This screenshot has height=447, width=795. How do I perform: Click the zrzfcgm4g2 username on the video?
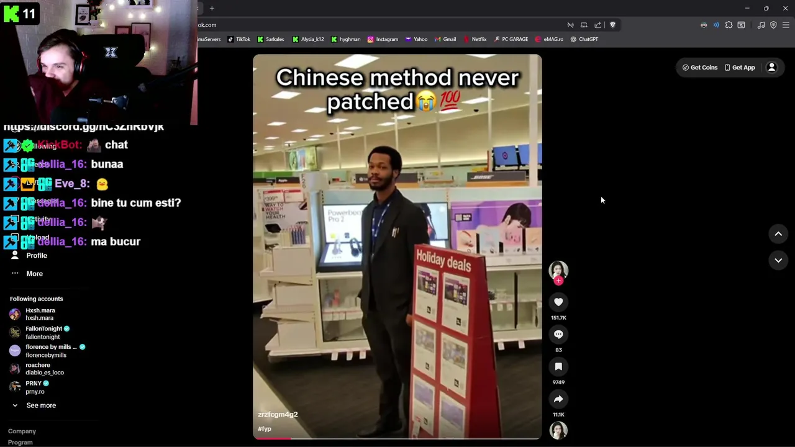pos(278,414)
